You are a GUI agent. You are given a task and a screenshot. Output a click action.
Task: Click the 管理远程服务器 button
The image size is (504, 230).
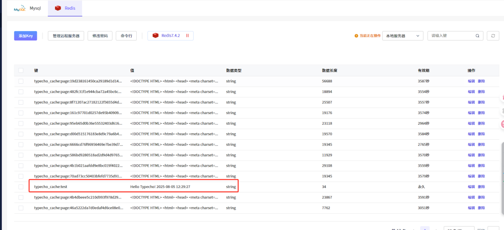[x=66, y=36]
